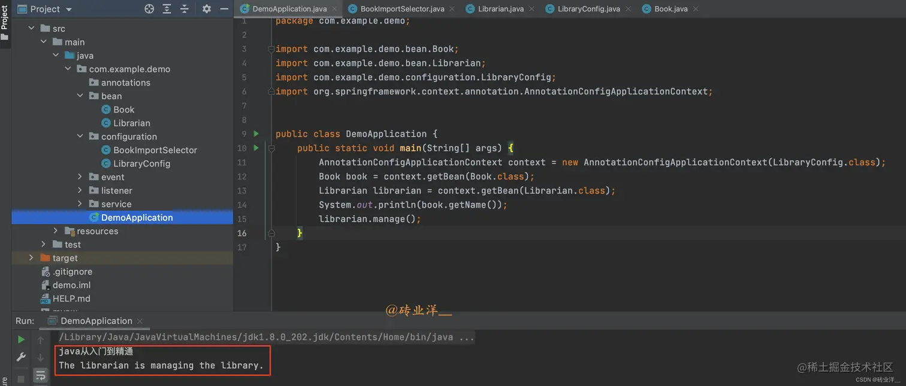Viewport: 906px width, 386px height.
Task: Expand the target folder arrow
Action: click(31, 258)
